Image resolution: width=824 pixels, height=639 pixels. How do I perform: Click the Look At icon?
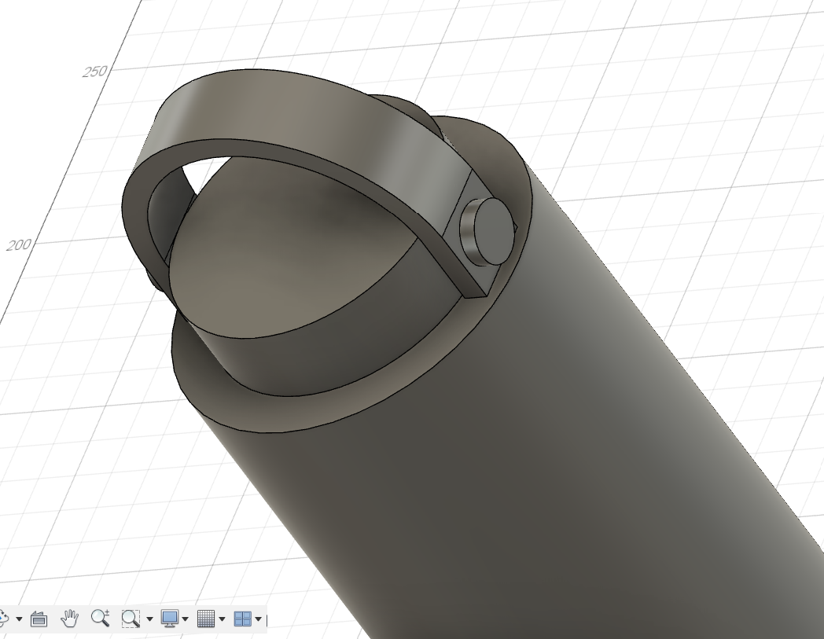pos(39,619)
